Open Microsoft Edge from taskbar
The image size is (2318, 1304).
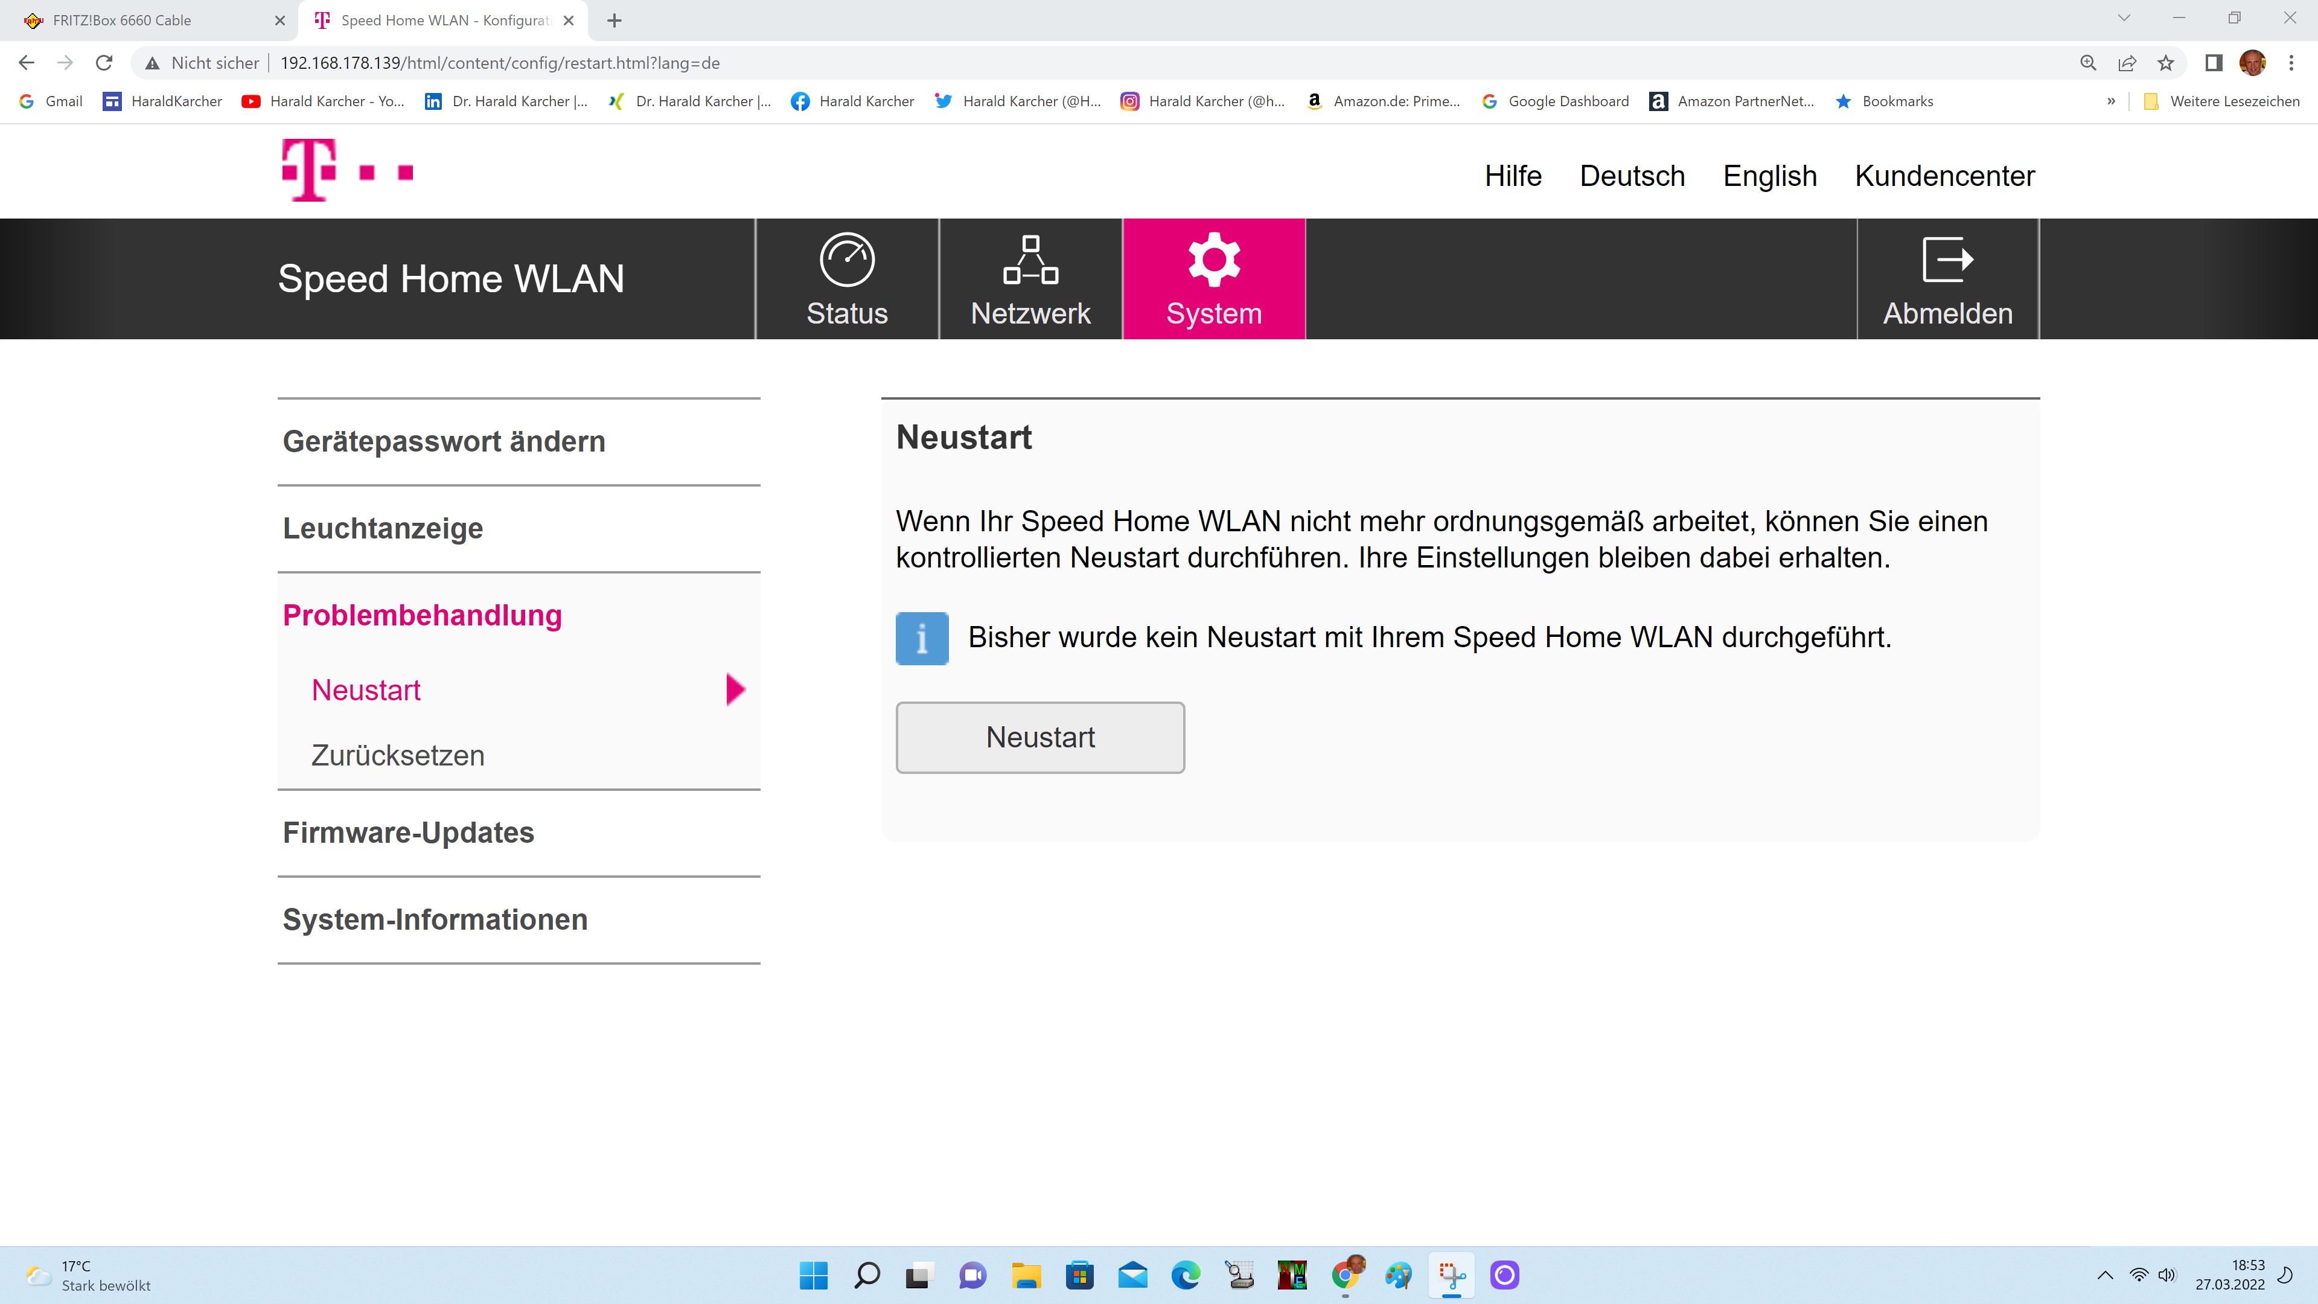(x=1185, y=1275)
